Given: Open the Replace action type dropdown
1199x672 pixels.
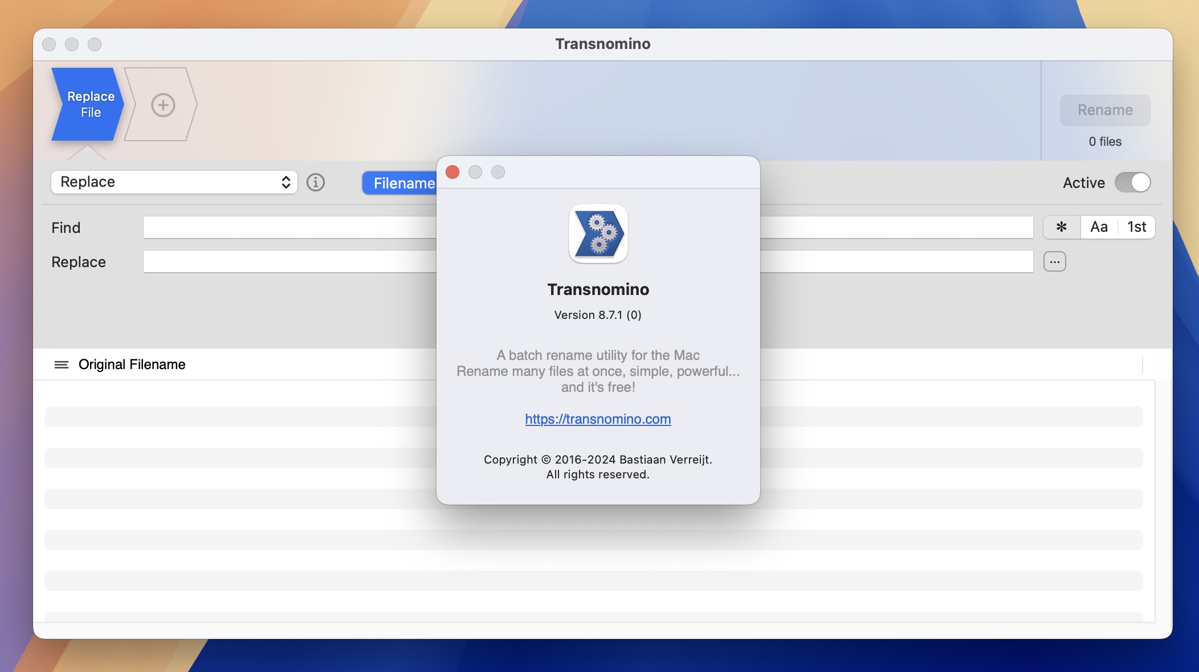Looking at the screenshot, I should [174, 182].
